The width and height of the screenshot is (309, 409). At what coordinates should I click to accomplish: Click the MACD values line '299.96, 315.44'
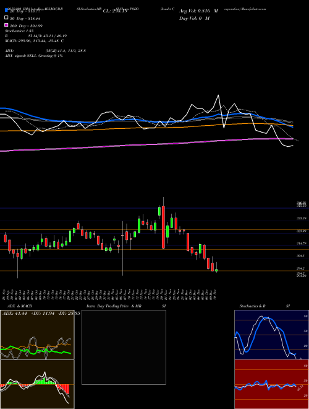tap(32, 41)
